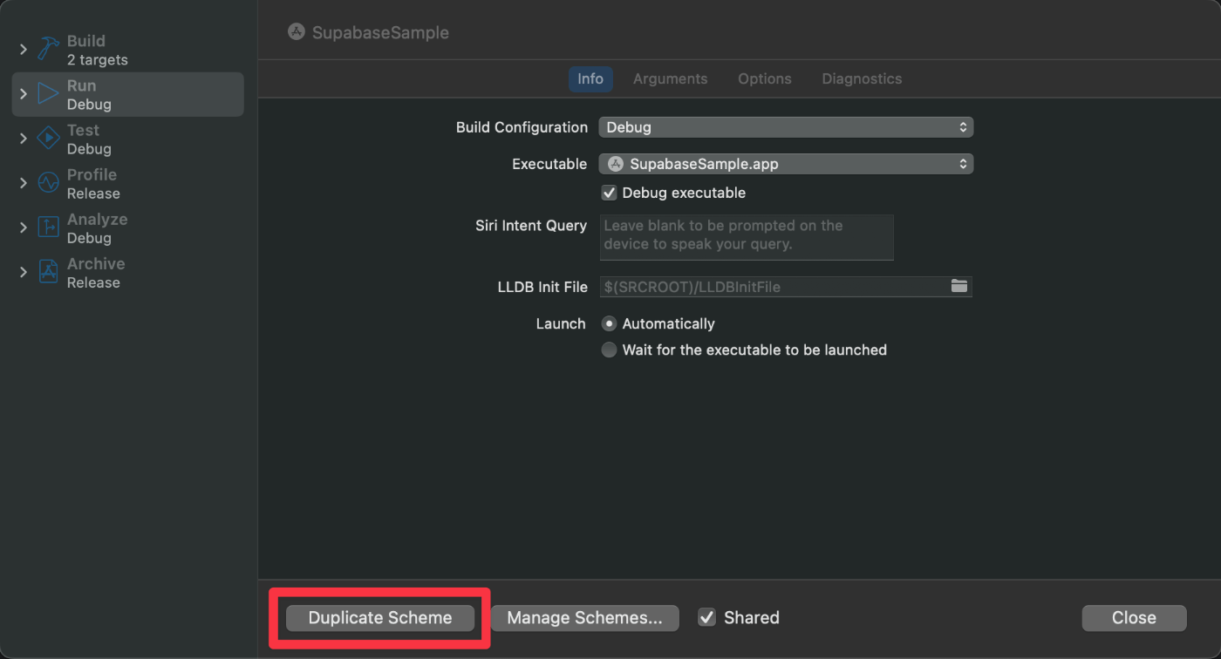This screenshot has height=659, width=1221.
Task: Expand the Test action row
Action: [x=24, y=139]
